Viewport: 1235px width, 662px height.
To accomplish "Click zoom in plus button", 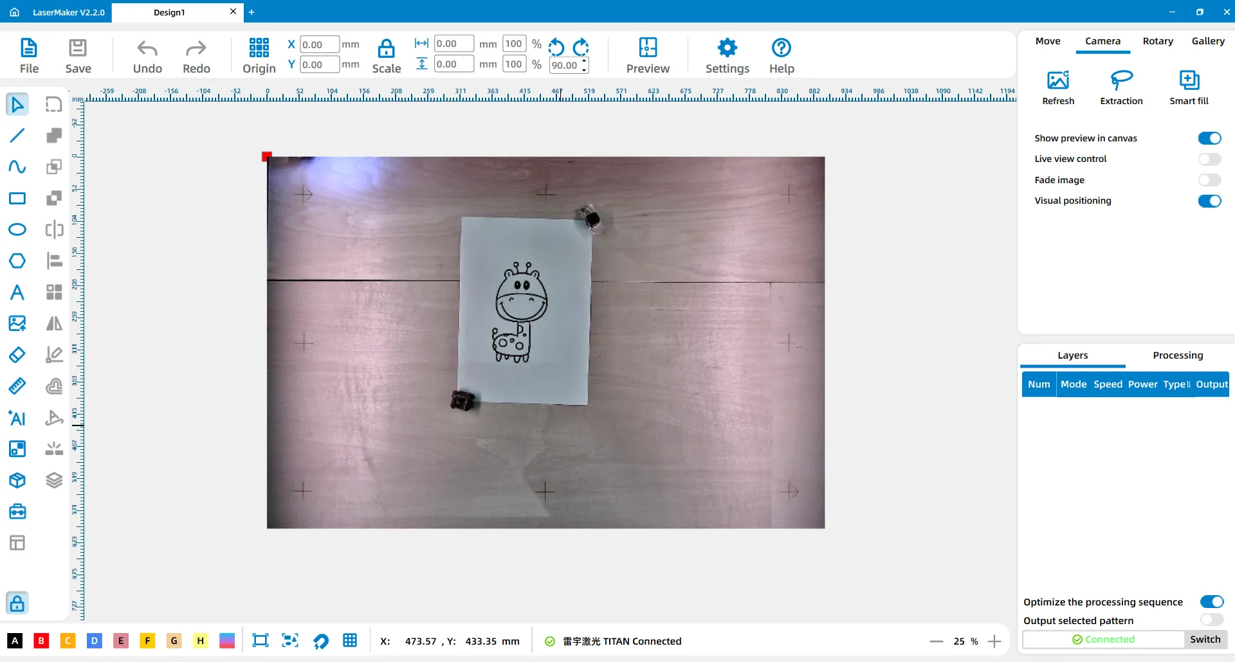I will click(994, 641).
